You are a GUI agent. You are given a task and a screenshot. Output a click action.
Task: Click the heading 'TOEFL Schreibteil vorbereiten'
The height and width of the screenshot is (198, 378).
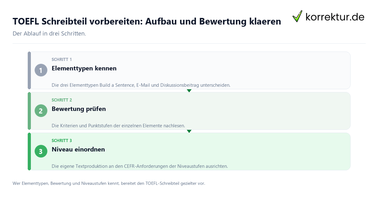[147, 21]
